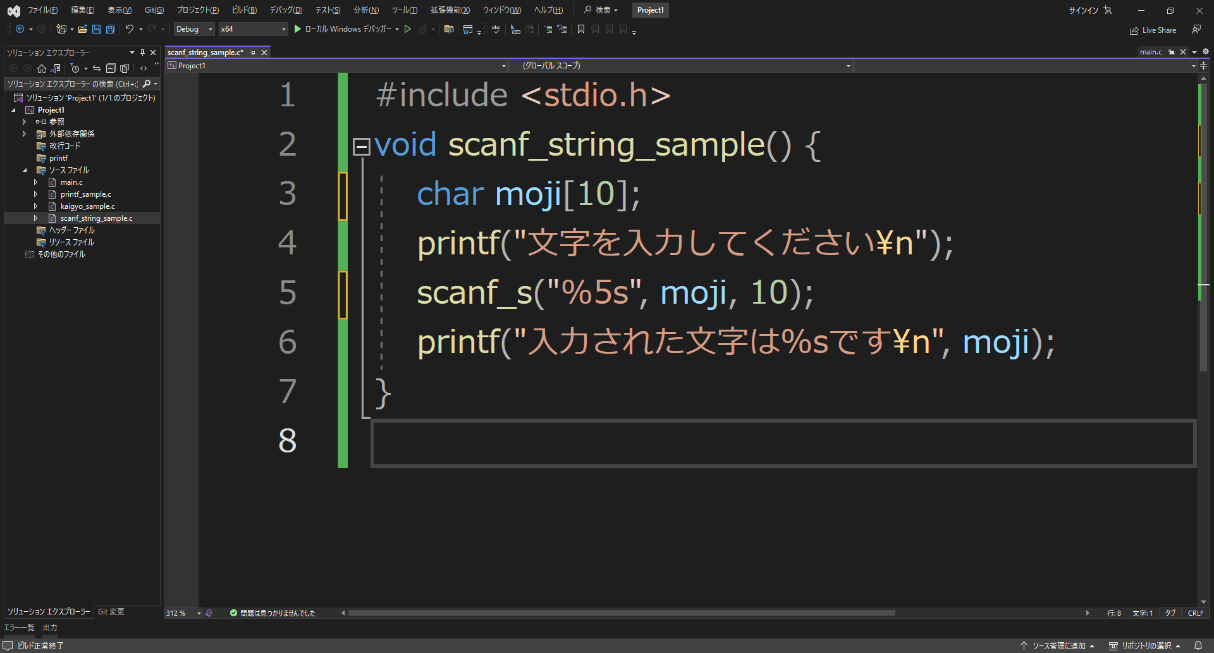
Task: Click the Find in Files folder icon
Action: 449,29
